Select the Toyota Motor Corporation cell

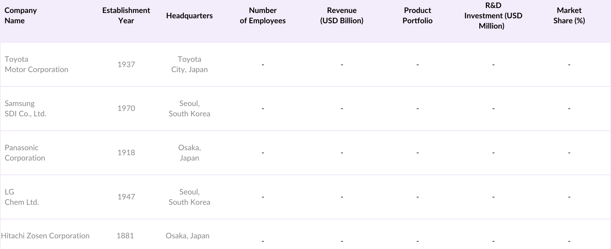click(x=36, y=64)
